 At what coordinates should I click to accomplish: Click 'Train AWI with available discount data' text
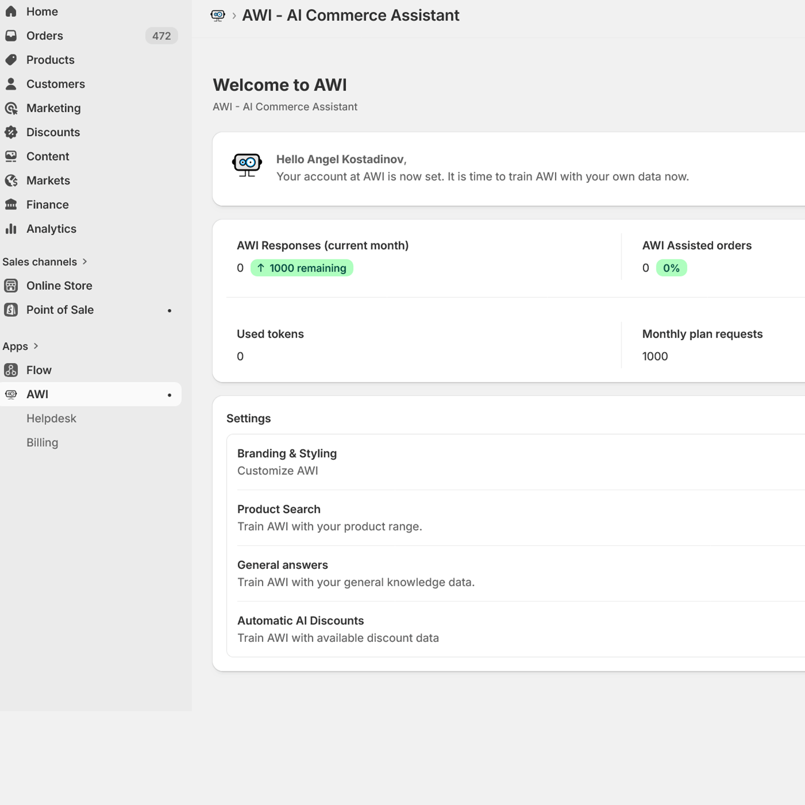coord(338,638)
